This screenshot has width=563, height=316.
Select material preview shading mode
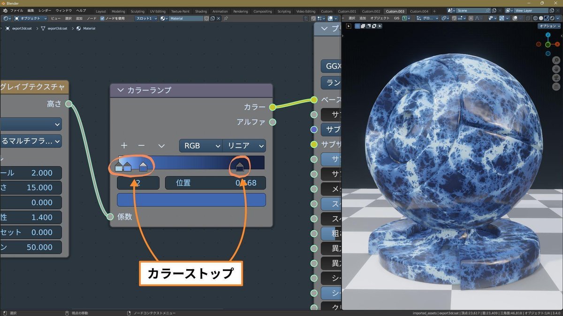tap(546, 18)
